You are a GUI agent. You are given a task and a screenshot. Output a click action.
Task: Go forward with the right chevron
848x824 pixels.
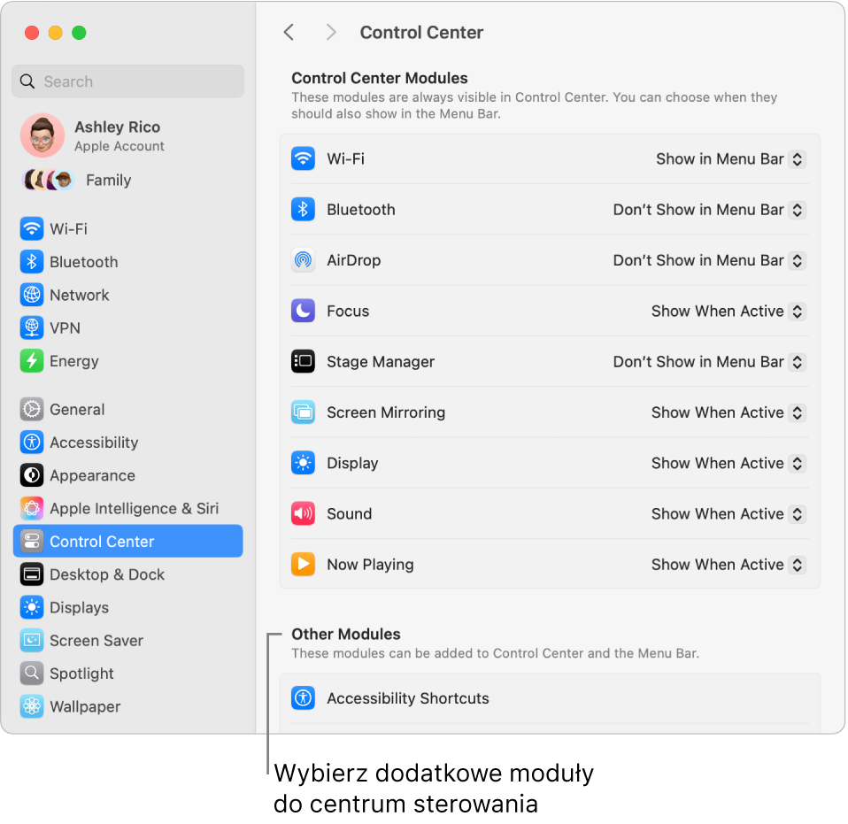[331, 33]
